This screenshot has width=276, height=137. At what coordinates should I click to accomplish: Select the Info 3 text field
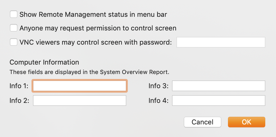coord(219,86)
